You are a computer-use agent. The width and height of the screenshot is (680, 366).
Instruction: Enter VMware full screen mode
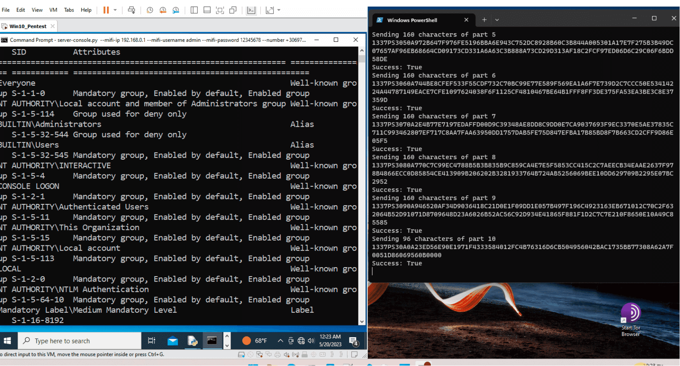(x=220, y=10)
